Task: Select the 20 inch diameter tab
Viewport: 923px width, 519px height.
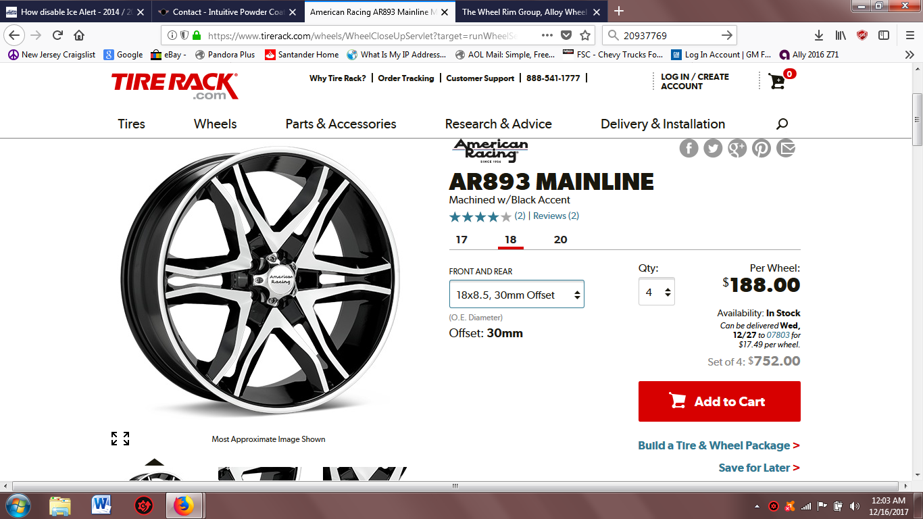Action: tap(560, 240)
